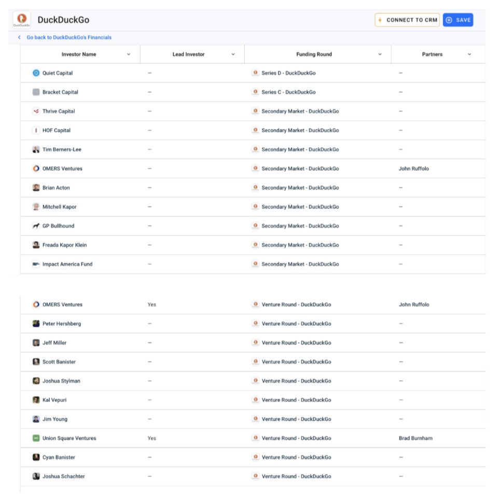Open the Mitchell Kapor investor name
This screenshot has width=499, height=499.
coord(60,206)
